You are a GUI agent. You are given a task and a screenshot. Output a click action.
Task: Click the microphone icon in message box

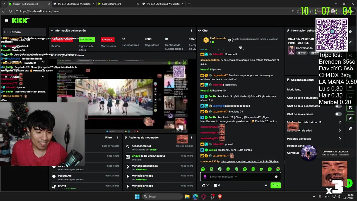pos(205,176)
